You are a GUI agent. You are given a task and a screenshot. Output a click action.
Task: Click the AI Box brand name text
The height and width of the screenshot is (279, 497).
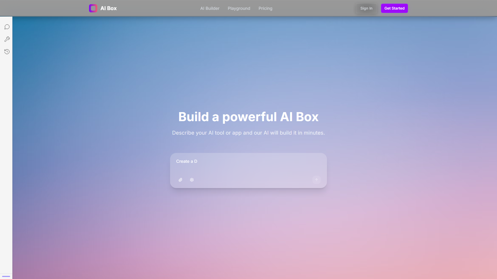click(x=108, y=8)
